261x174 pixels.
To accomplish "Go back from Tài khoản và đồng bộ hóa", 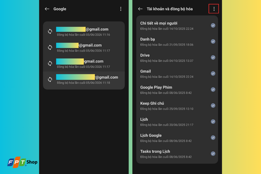I will [x=140, y=9].
